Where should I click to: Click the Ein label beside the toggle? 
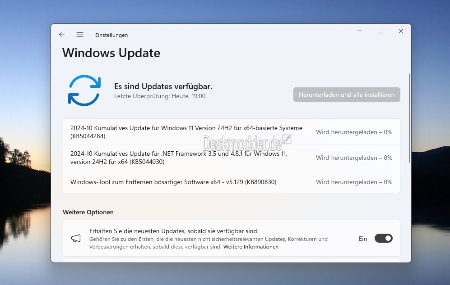363,239
